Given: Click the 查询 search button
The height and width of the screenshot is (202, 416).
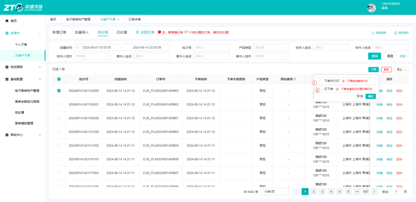Looking at the screenshot, I should tap(374, 56).
